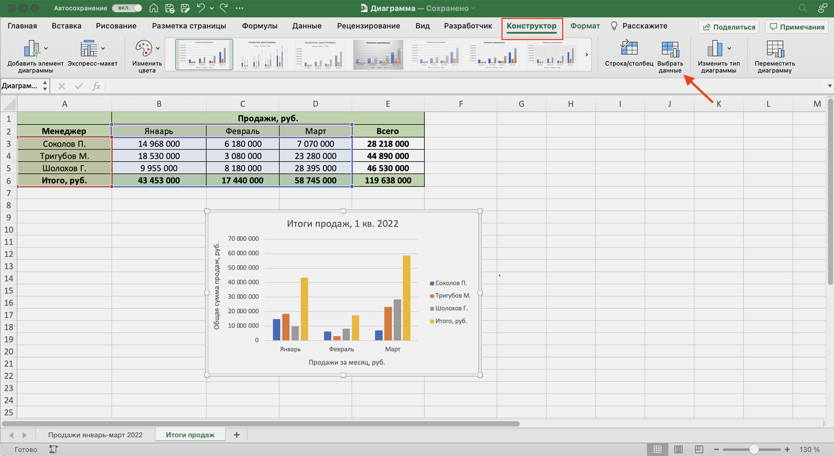The width and height of the screenshot is (834, 456).
Task: Click the Home icon in title bar
Action: tap(154, 8)
